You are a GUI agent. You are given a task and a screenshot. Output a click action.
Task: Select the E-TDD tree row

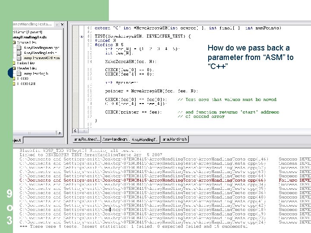point(23,79)
